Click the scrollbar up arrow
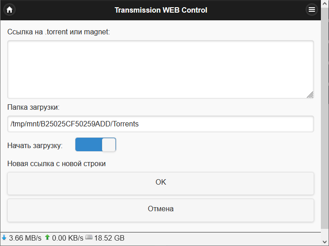The height and width of the screenshot is (246, 329). [x=325, y=4]
